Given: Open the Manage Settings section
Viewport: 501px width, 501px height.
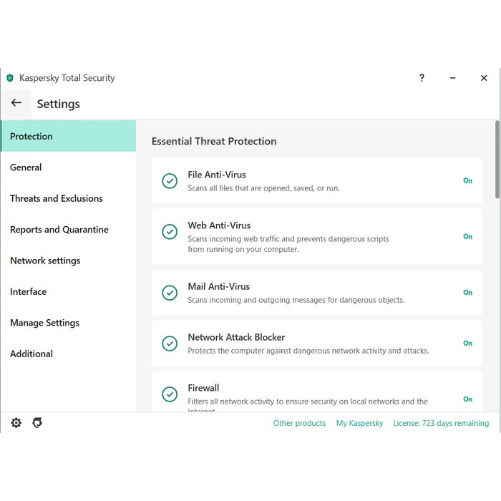Looking at the screenshot, I should [x=69, y=322].
